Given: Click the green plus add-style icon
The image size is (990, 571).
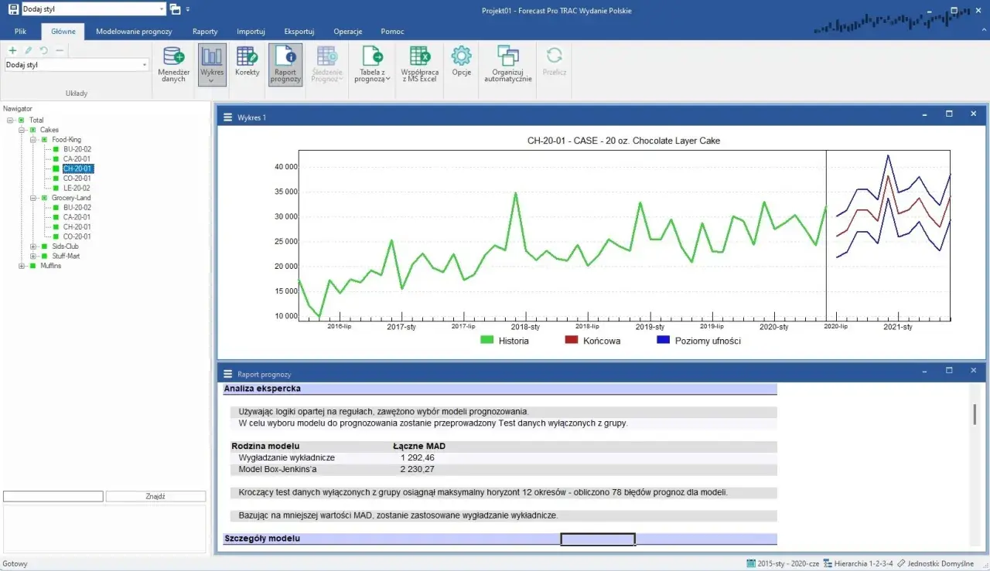Looking at the screenshot, I should 12,50.
